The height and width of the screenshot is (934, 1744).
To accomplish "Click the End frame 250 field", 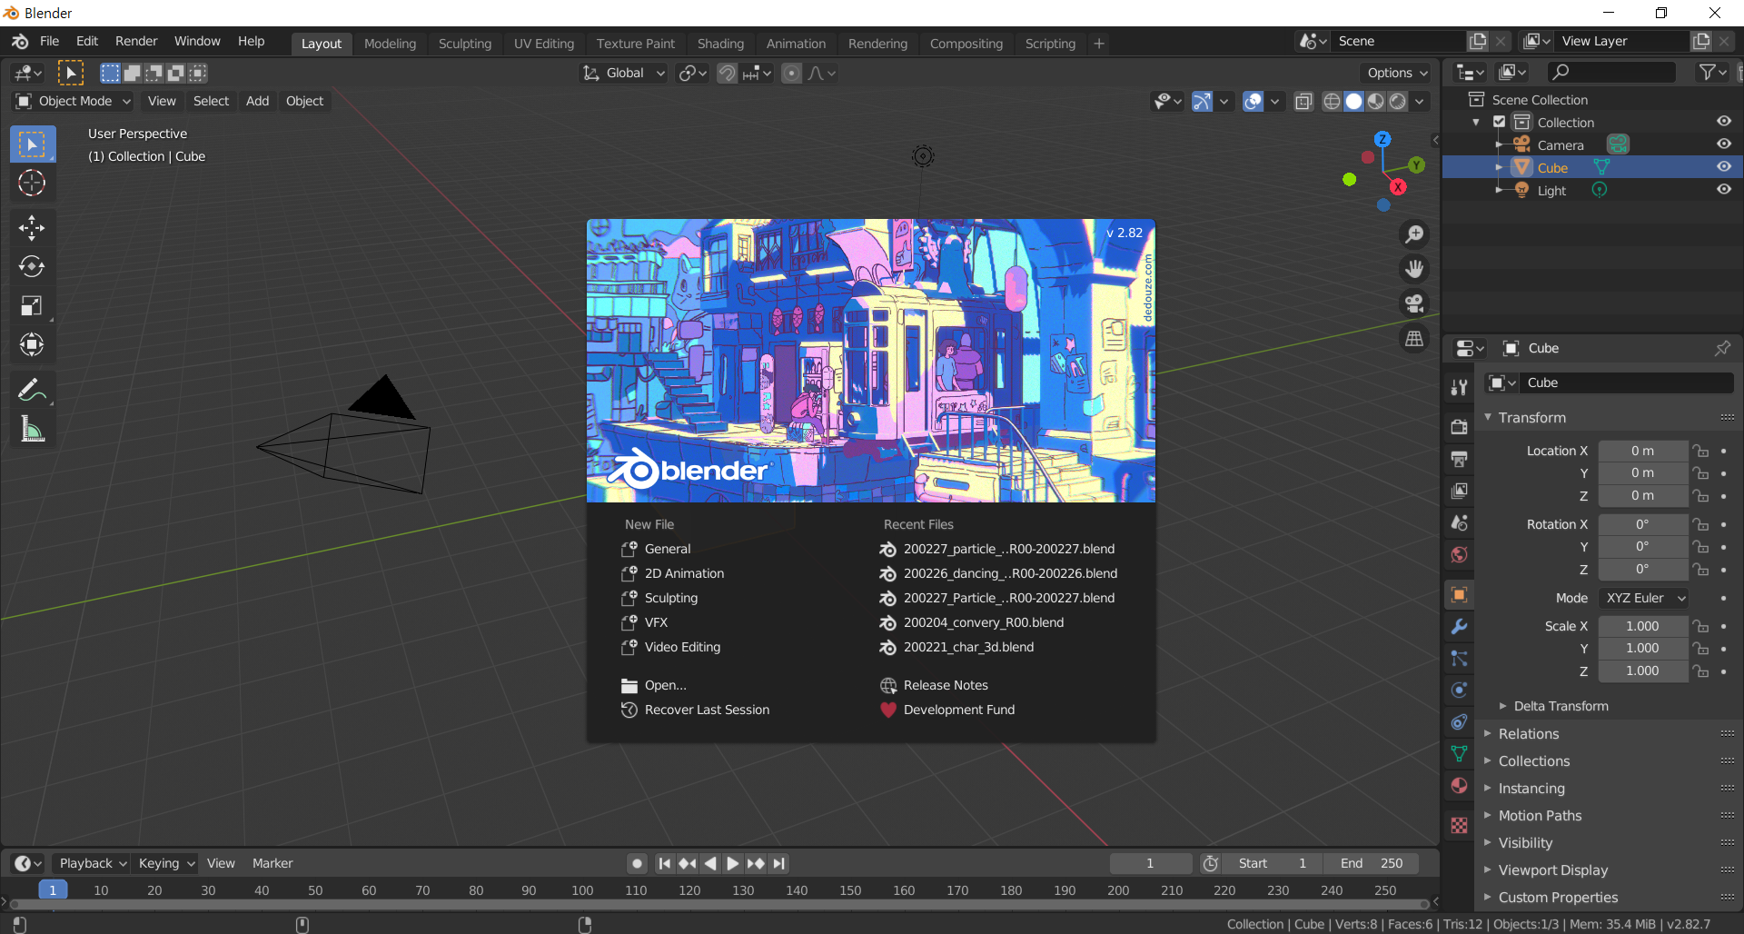I will click(x=1372, y=863).
